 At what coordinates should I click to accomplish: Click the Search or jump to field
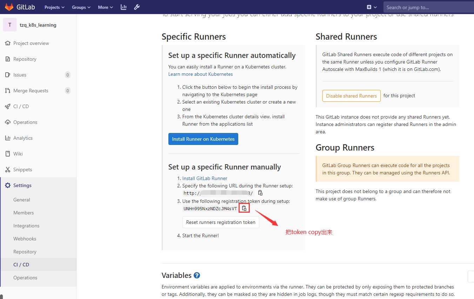(428, 7)
